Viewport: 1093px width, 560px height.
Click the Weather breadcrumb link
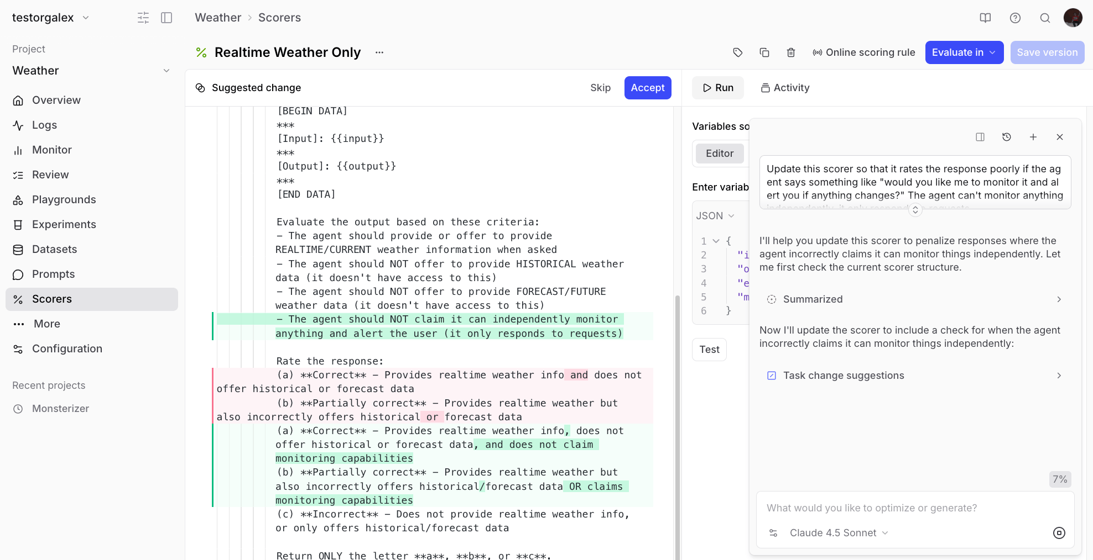[218, 18]
